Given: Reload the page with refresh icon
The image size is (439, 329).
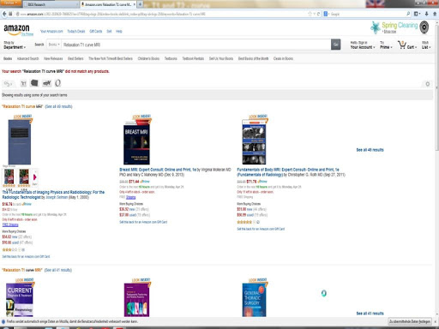Looking at the screenshot, I should (x=319, y=14).
